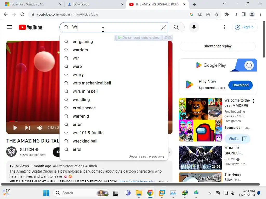This screenshot has height=199, width=266.
Task: Click Report search predictions
Action: tap(147, 156)
